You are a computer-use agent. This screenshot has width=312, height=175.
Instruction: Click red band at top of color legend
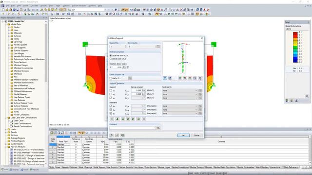(x=295, y=34)
